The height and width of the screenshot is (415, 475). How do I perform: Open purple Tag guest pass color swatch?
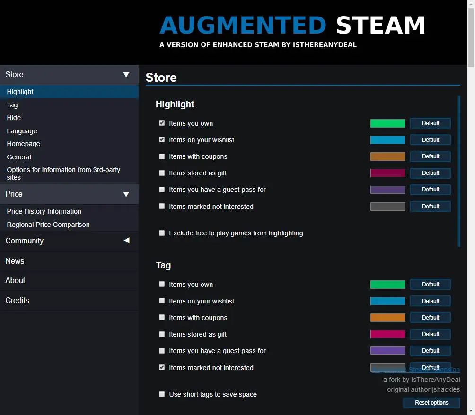(x=388, y=351)
